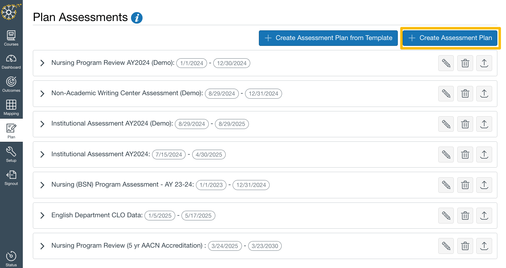
Task: Expand the English Department CLO Data row
Action: pyautogui.click(x=42, y=215)
